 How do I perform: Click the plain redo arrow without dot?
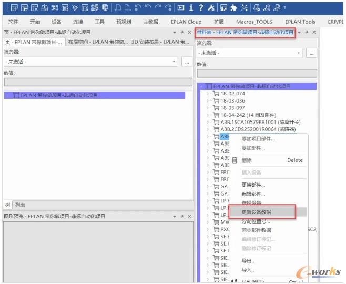pos(158,8)
